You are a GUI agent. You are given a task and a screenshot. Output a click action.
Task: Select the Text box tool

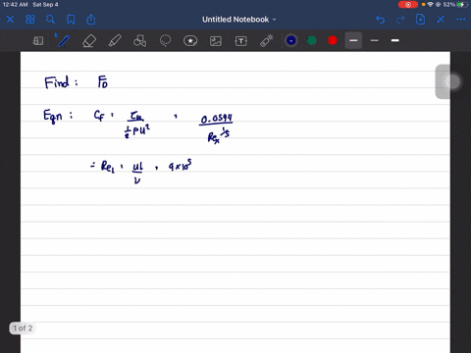241,41
